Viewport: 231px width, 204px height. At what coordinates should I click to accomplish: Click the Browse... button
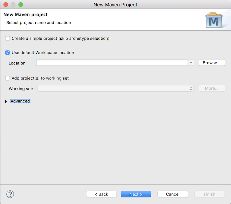212,63
